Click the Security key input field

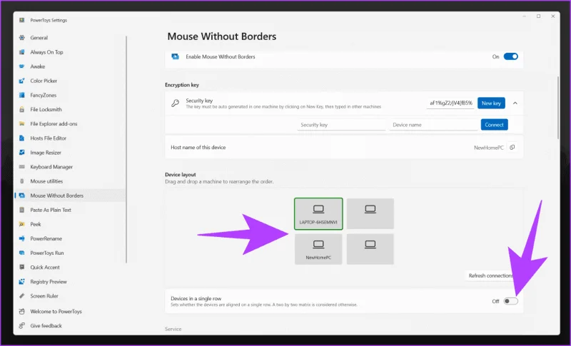tap(341, 125)
